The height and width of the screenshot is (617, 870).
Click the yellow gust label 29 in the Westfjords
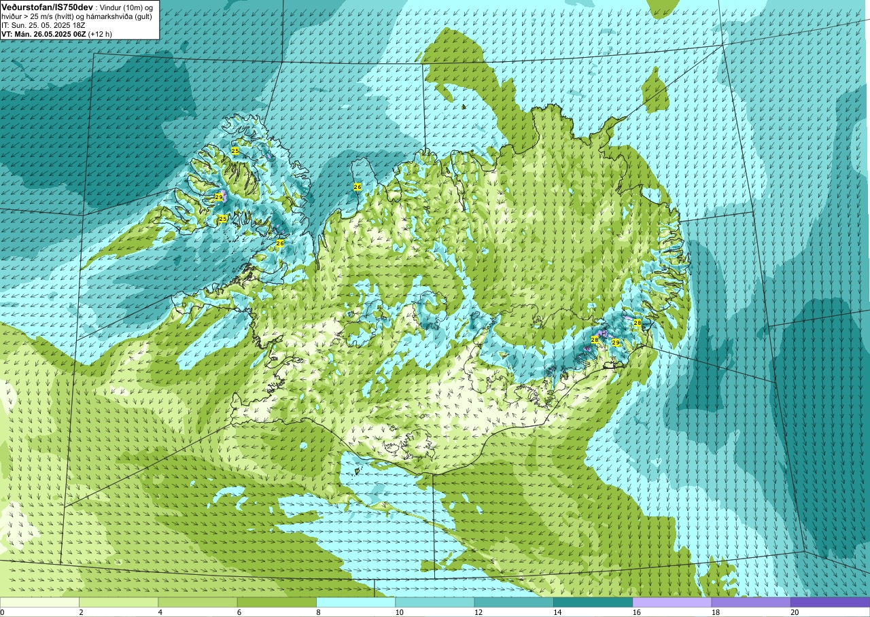[218, 196]
